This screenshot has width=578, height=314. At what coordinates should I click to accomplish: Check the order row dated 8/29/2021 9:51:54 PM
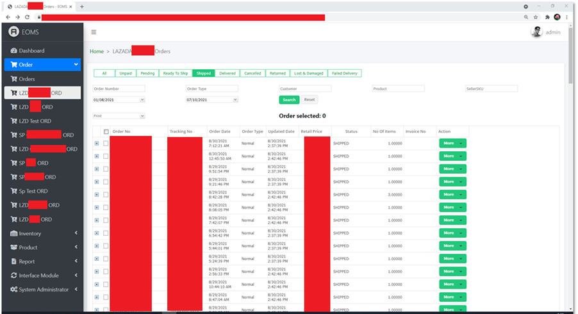pos(106,169)
